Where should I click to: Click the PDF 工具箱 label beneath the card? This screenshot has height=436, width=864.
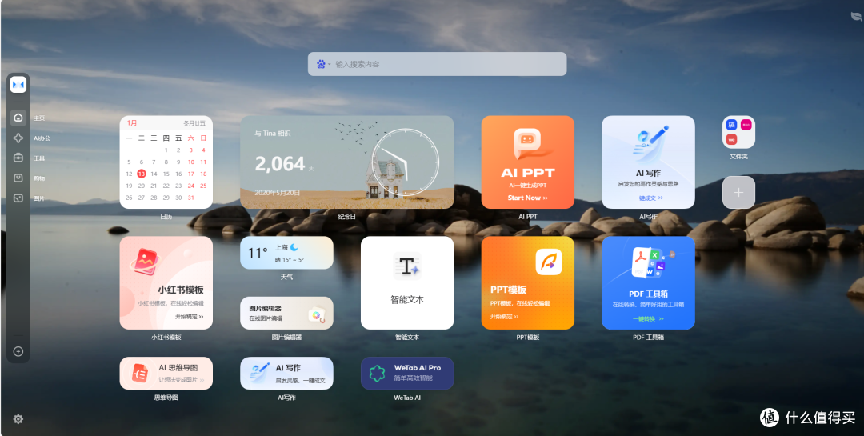point(649,338)
